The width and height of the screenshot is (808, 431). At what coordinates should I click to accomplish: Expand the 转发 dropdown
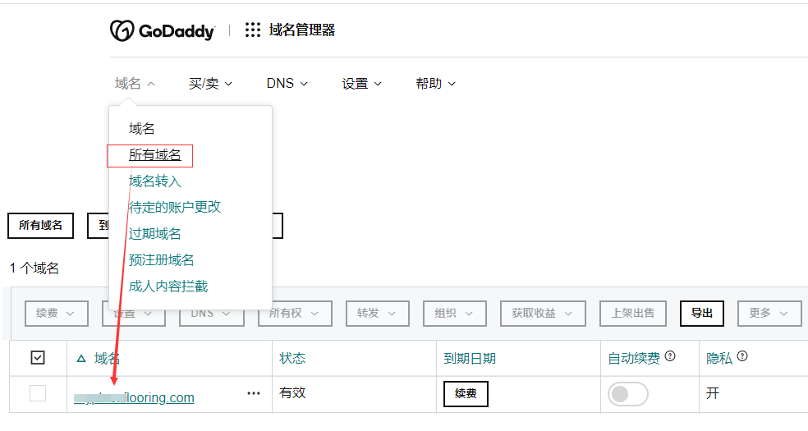(x=377, y=313)
